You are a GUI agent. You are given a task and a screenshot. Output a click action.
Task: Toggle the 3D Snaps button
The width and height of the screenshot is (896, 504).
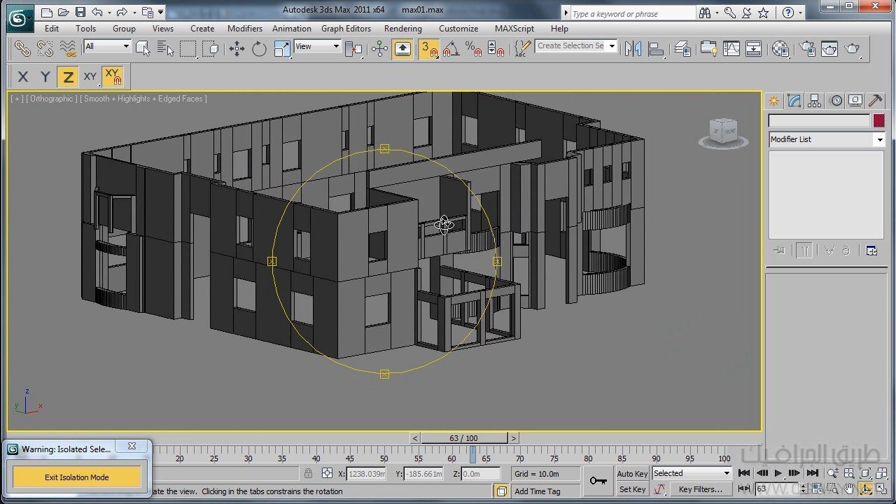[x=428, y=48]
